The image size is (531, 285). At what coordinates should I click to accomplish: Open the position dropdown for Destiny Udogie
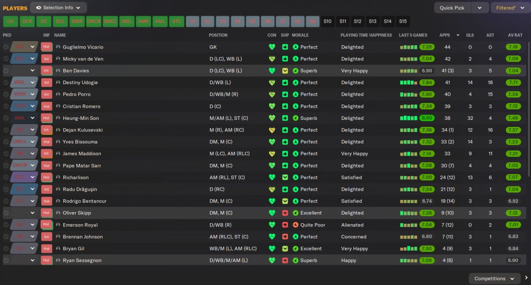32,83
